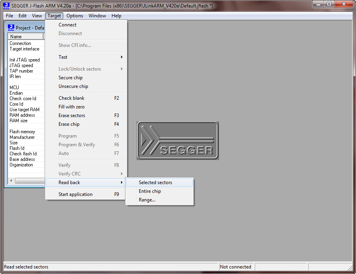Select Erase chip menu entry
The width and height of the screenshot is (356, 274).
[x=69, y=124]
